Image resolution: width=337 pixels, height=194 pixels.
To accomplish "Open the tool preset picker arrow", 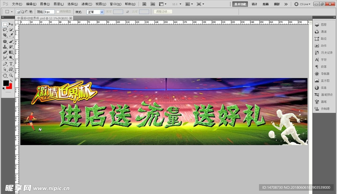I will [12, 12].
